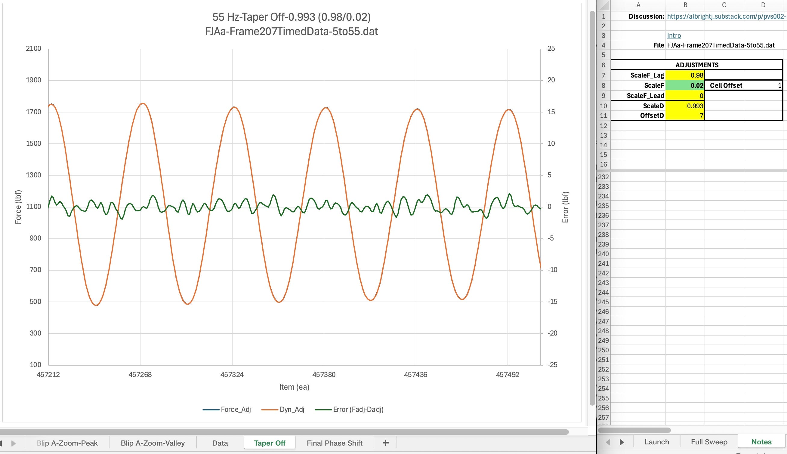The image size is (787, 454).
Task: Switch to the Full Sweep tab
Action: coord(709,442)
